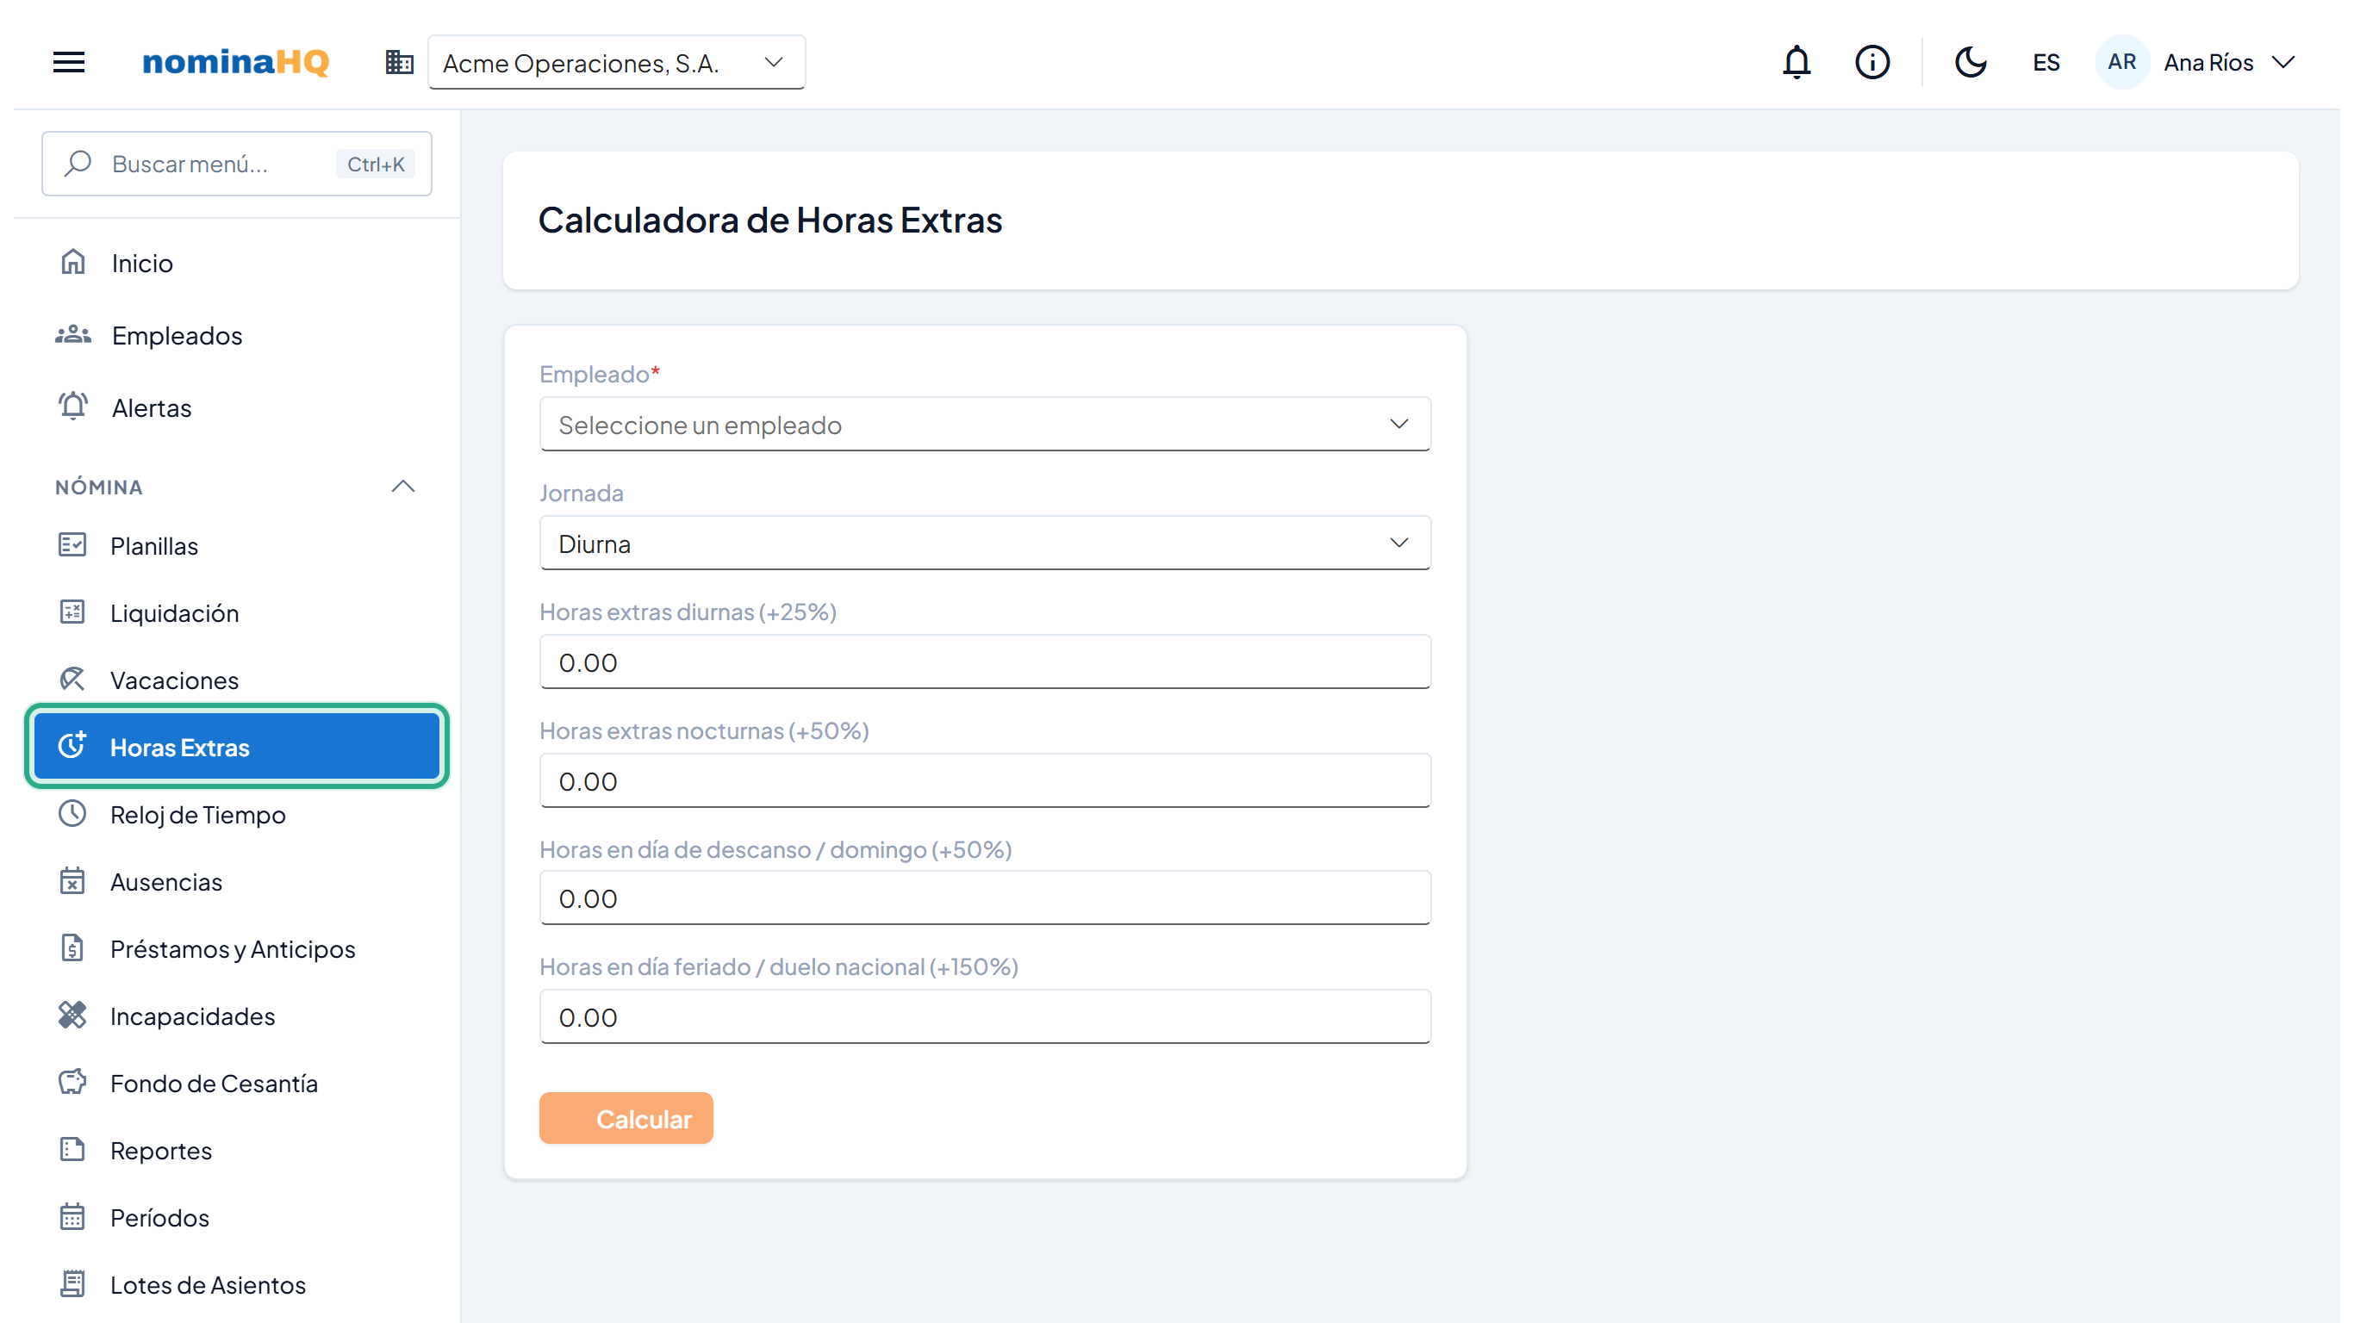Click Horas extras diurnas input field
The width and height of the screenshot is (2354, 1323).
(985, 661)
